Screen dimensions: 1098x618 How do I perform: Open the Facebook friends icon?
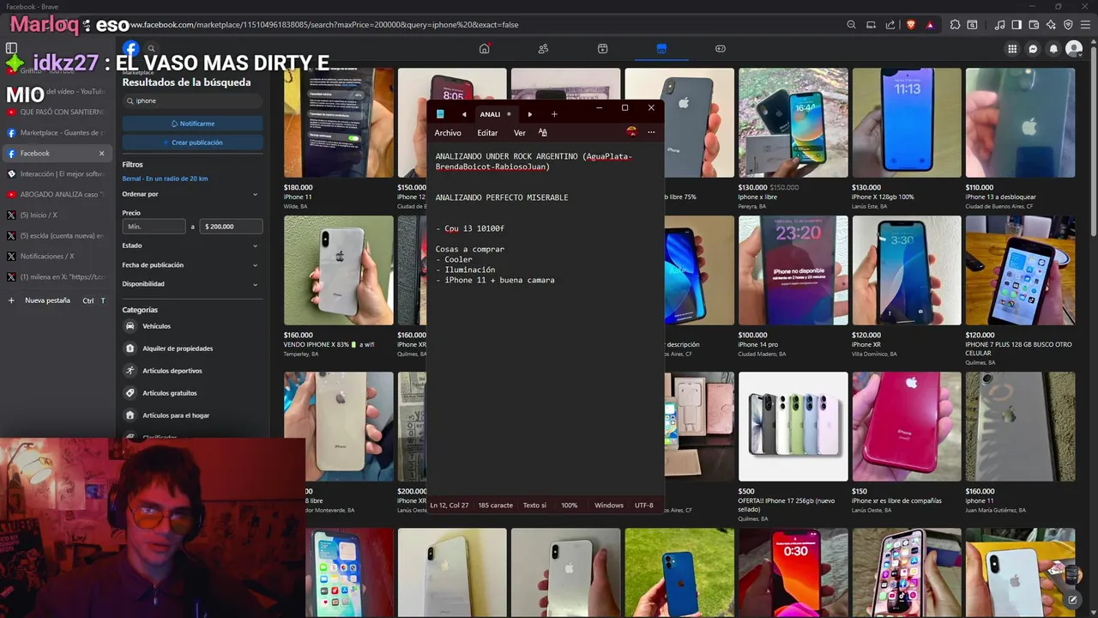coord(543,49)
